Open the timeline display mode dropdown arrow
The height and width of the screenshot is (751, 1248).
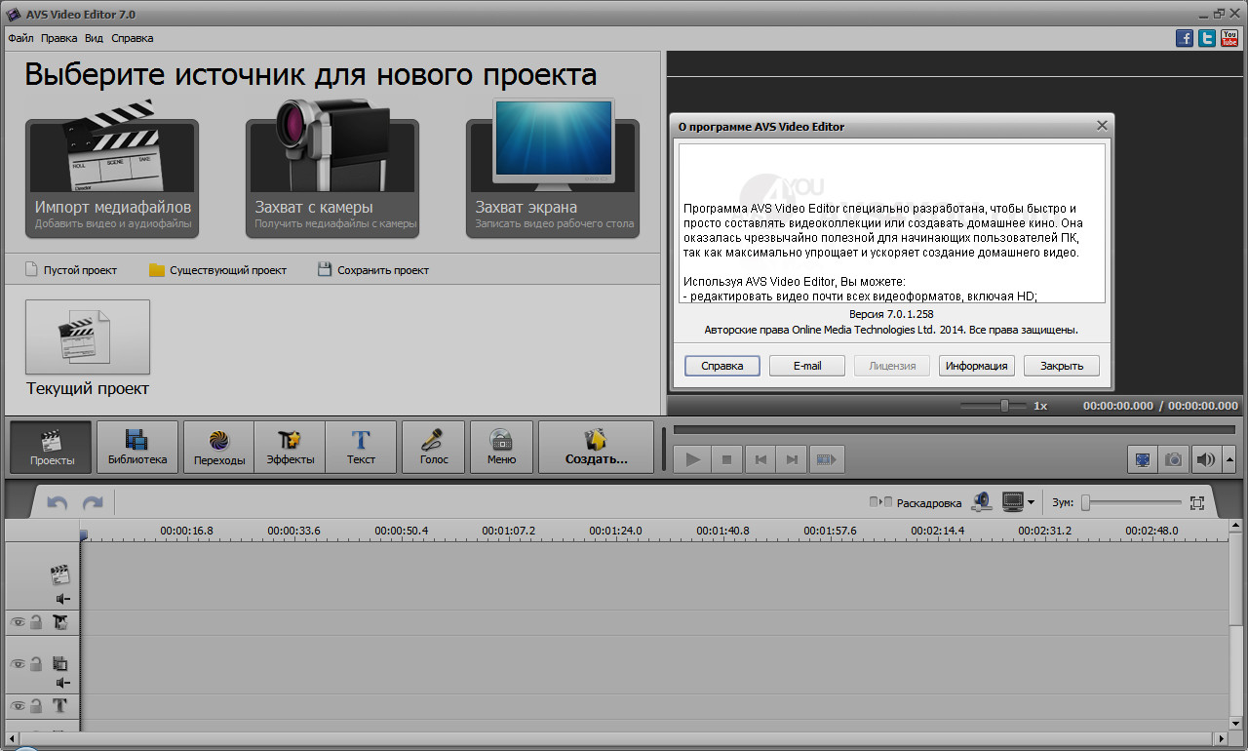[x=1031, y=503]
